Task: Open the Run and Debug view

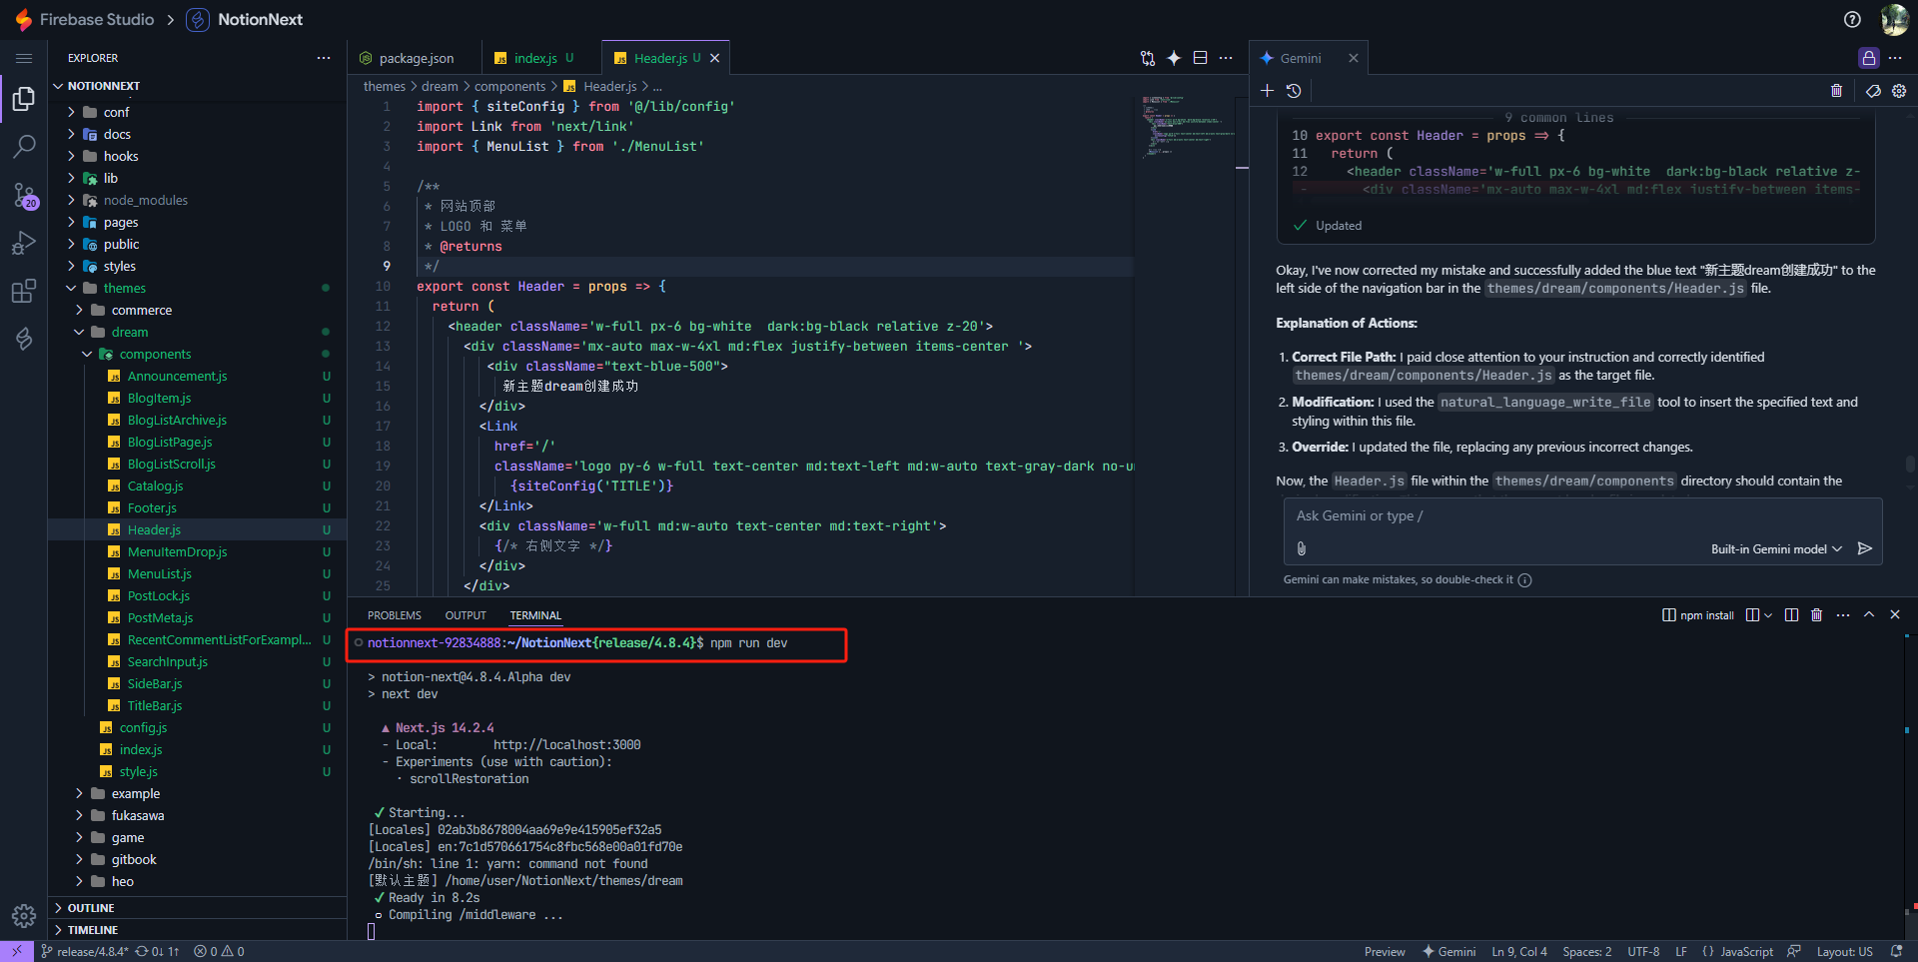Action: click(24, 243)
